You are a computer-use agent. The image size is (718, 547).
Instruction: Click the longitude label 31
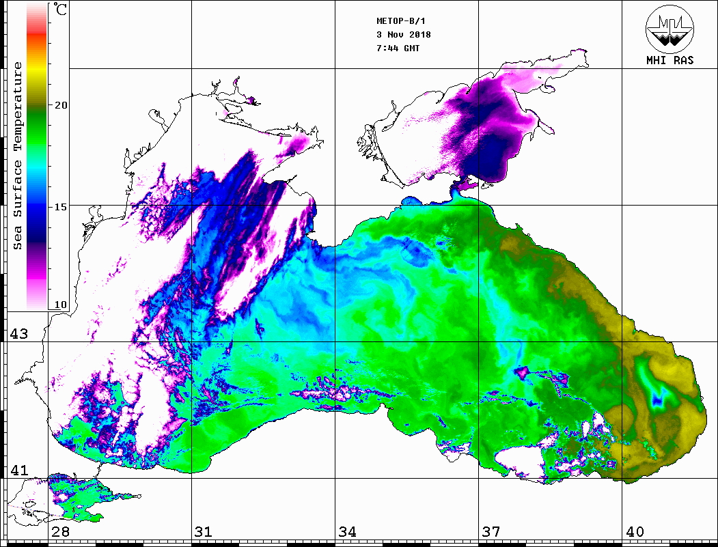(204, 532)
